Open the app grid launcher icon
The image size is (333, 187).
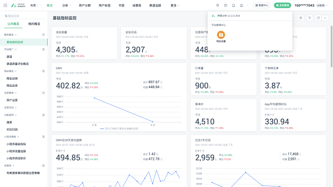pyautogui.click(x=5, y=5)
